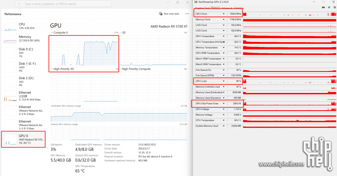This screenshot has height=176, width=337.
Task: Open the System Memory Used dropdown arrow
Action: pos(224,126)
